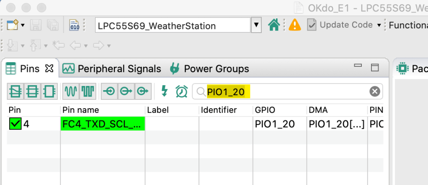
Task: Click the third chip outline icon in Pins toolbar
Action: pos(49,91)
